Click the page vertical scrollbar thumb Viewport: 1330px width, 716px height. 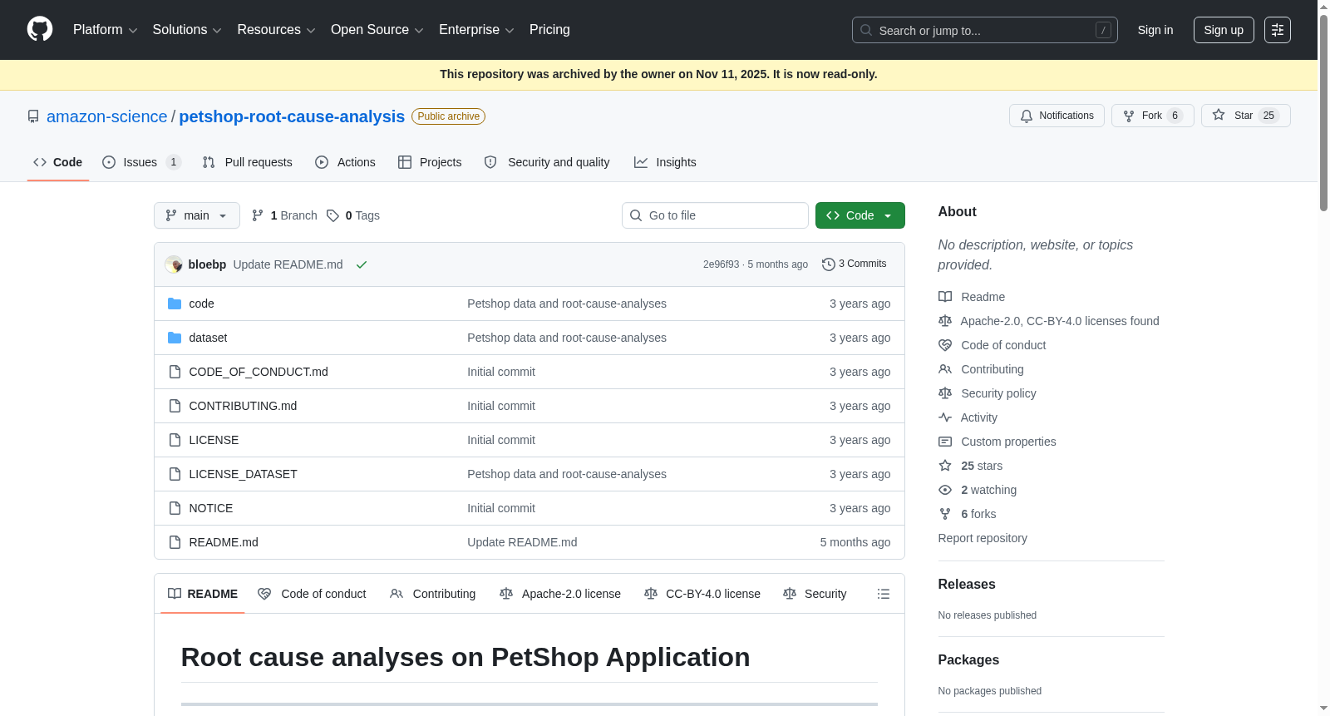pyautogui.click(x=1323, y=112)
